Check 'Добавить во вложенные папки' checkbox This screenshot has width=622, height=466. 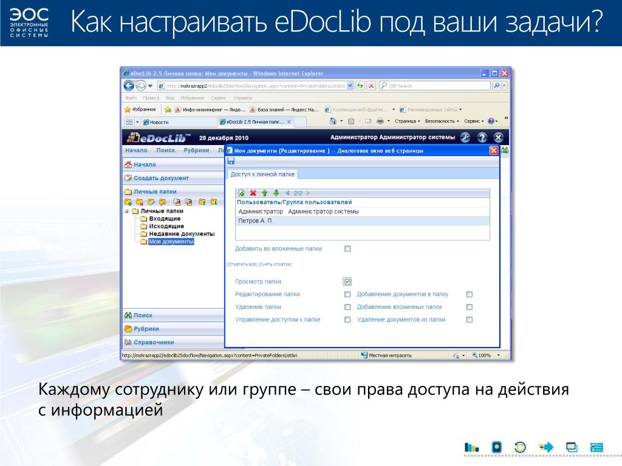(x=347, y=249)
